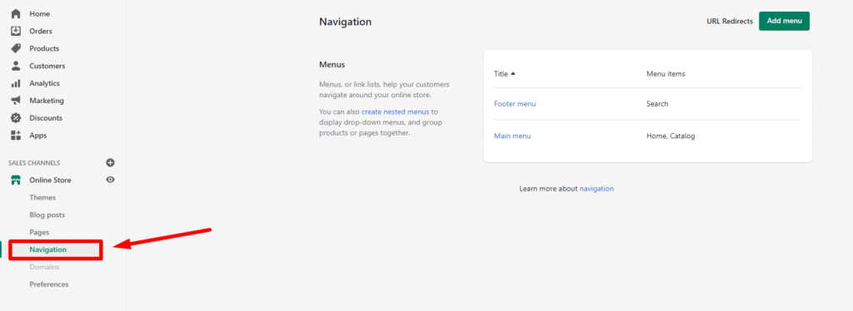The height and width of the screenshot is (311, 853).
Task: Click the Home, Catalog items text
Action: point(671,136)
